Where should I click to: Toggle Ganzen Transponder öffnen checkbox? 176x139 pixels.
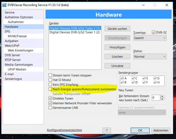(50, 94)
